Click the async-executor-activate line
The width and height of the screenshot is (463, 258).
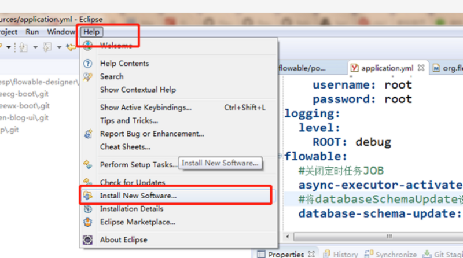[381, 185]
